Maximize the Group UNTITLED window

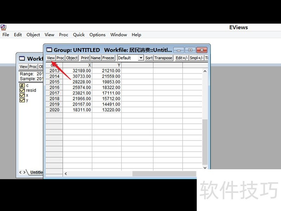coord(190,50)
